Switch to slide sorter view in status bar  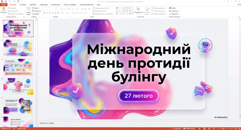(x=204, y=129)
